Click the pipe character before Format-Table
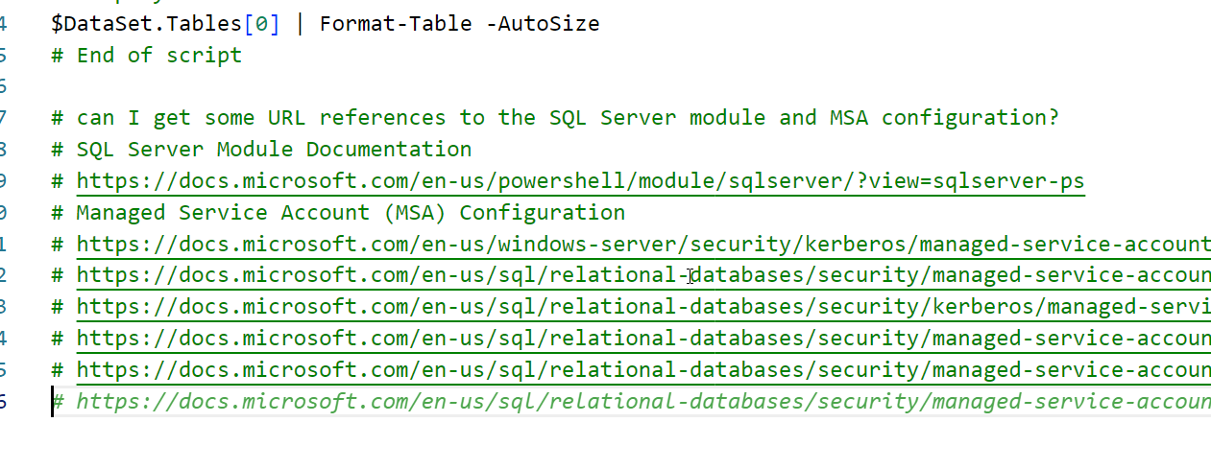The width and height of the screenshot is (1211, 469). click(x=300, y=23)
